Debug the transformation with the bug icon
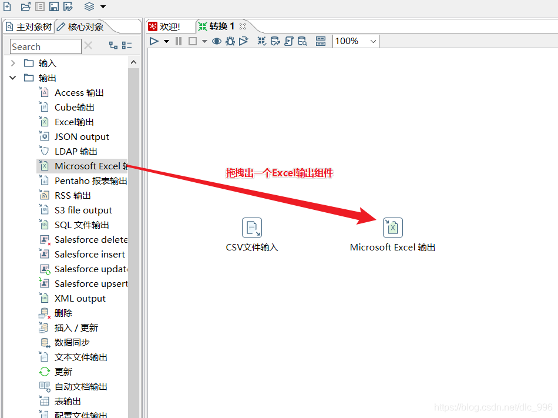 [x=230, y=41]
